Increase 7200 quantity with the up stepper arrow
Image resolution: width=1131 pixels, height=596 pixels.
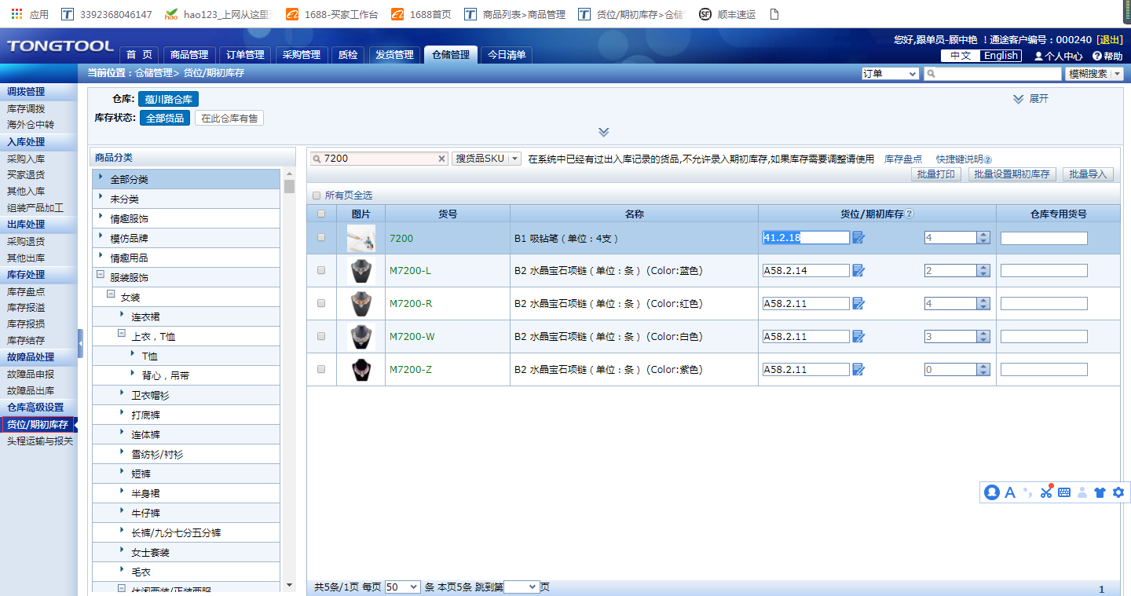click(x=983, y=233)
